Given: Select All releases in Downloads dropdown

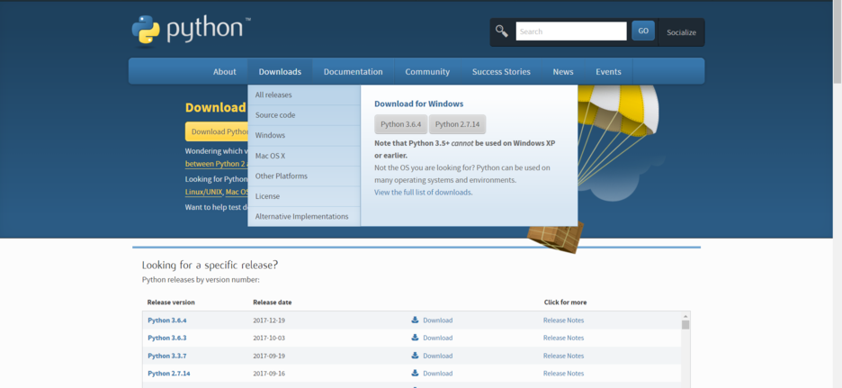Looking at the screenshot, I should [304, 95].
